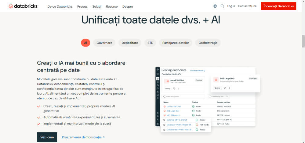The image size is (305, 143).
Task: Open the BGE Large (En) endpoint row link
Action: pyautogui.click(x=173, y=111)
